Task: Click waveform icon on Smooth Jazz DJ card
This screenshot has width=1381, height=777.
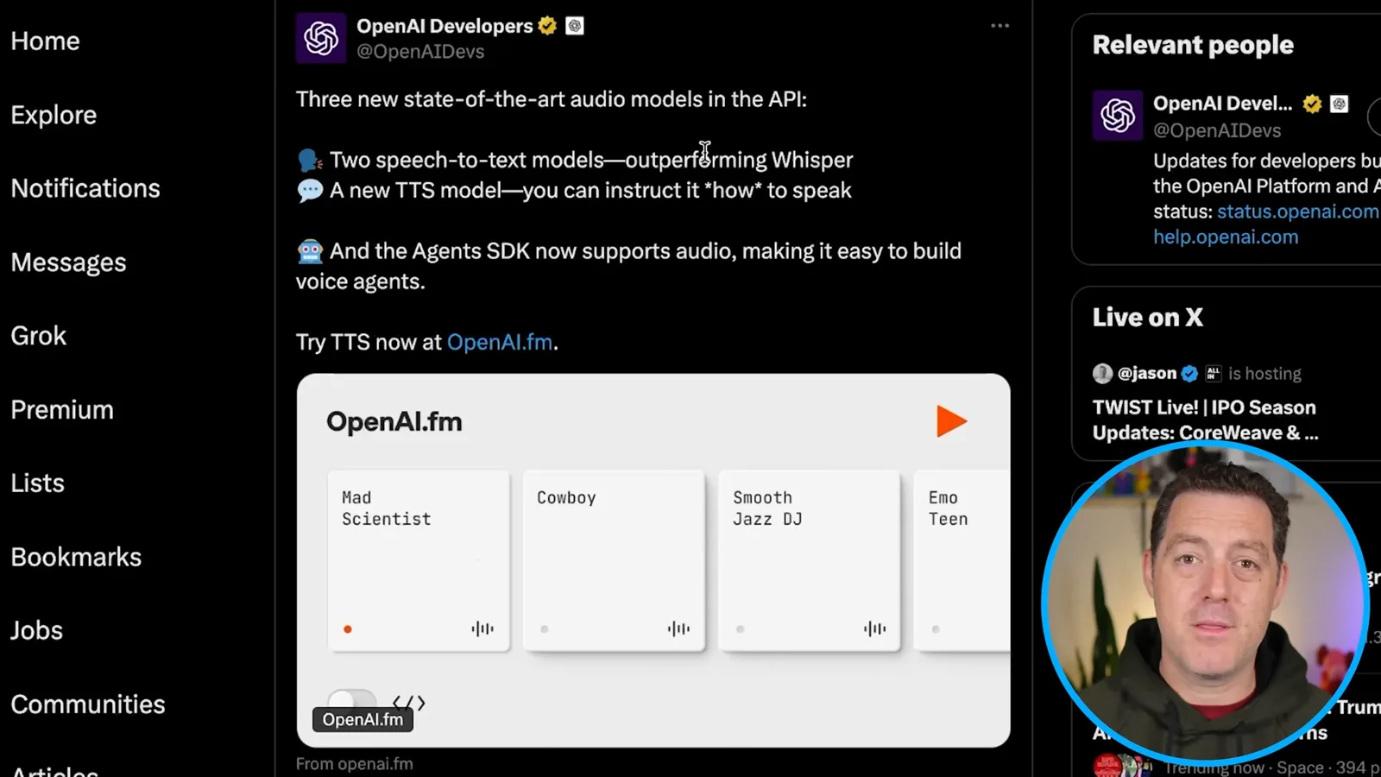Action: tap(874, 629)
